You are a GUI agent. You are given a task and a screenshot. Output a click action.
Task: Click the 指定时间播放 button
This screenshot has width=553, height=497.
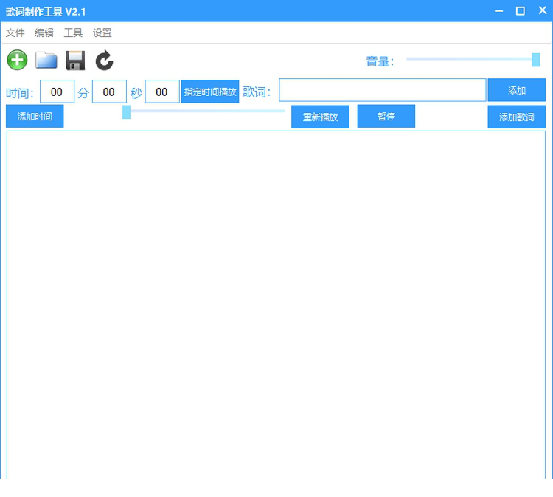(210, 92)
